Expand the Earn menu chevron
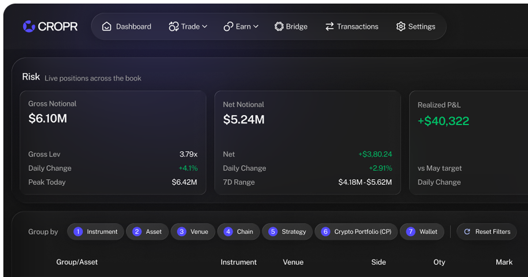This screenshot has height=277, width=528. (x=256, y=26)
